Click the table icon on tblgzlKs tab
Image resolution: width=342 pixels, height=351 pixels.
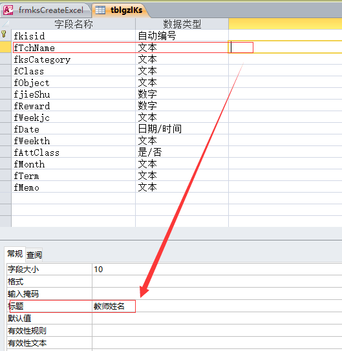tap(100, 10)
